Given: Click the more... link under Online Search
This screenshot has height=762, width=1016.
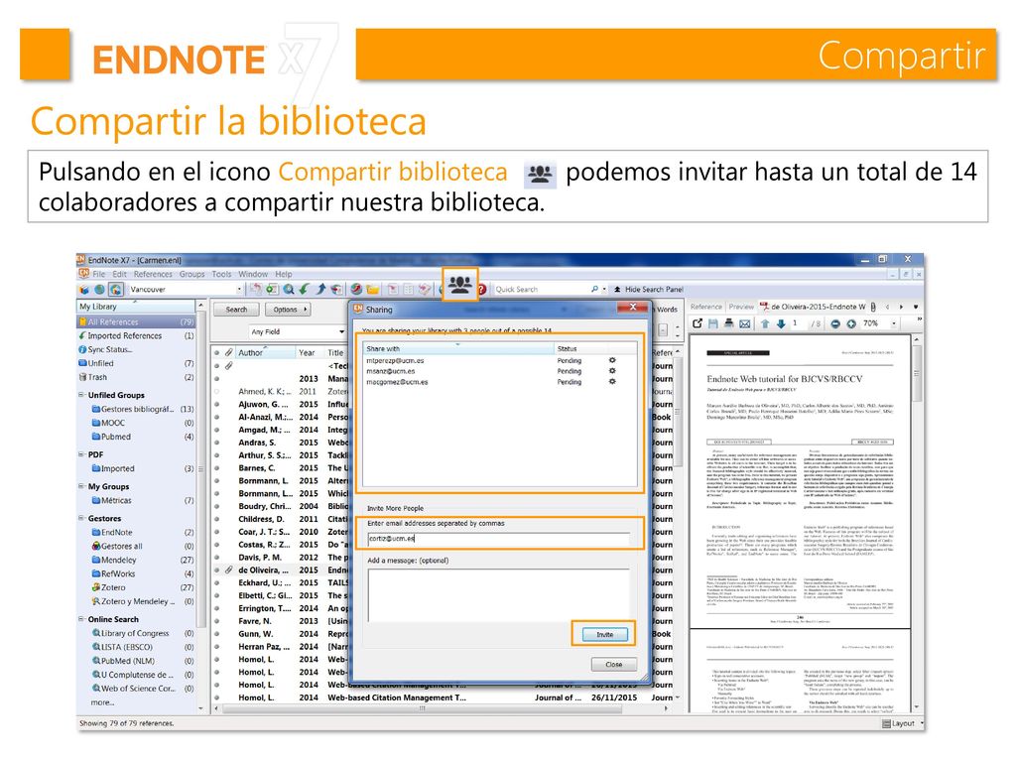Looking at the screenshot, I should click(102, 702).
